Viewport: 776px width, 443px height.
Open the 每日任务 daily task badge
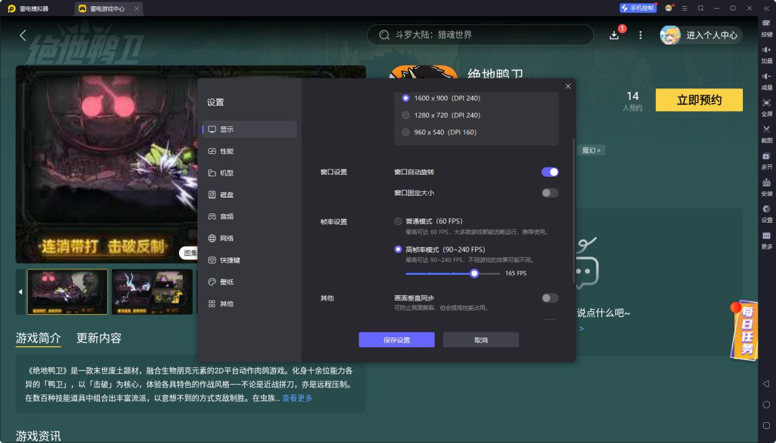pos(744,329)
